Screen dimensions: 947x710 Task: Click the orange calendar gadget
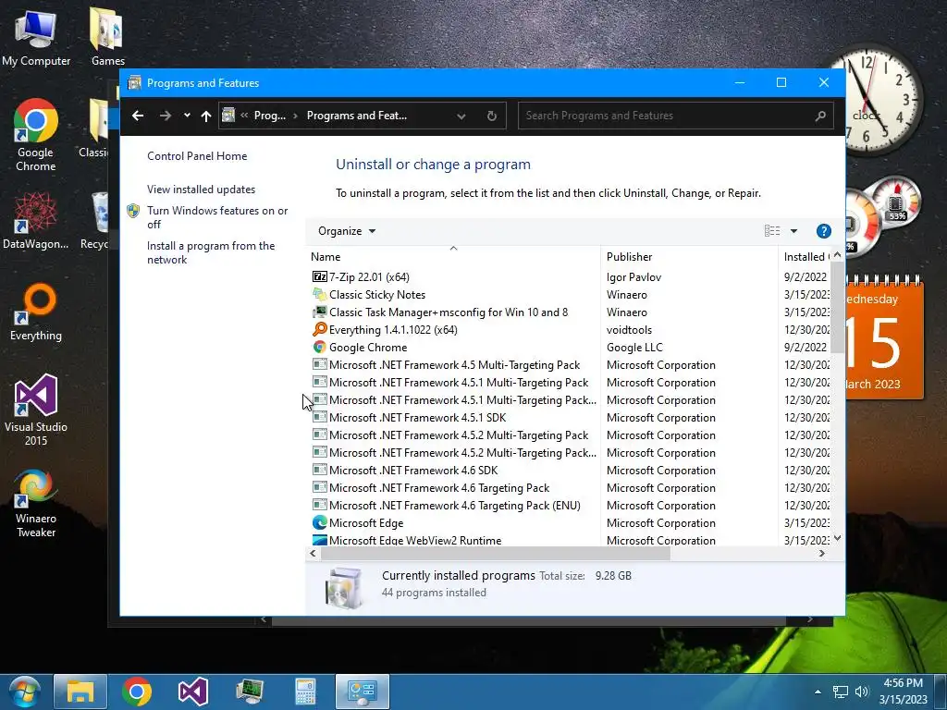[x=884, y=338]
